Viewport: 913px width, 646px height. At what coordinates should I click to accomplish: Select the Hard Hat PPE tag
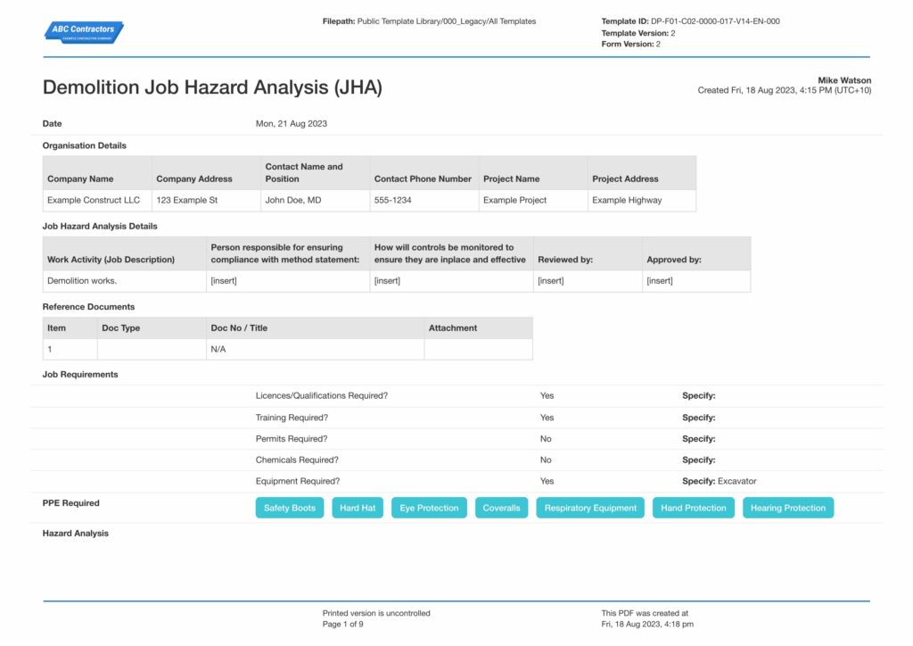358,508
